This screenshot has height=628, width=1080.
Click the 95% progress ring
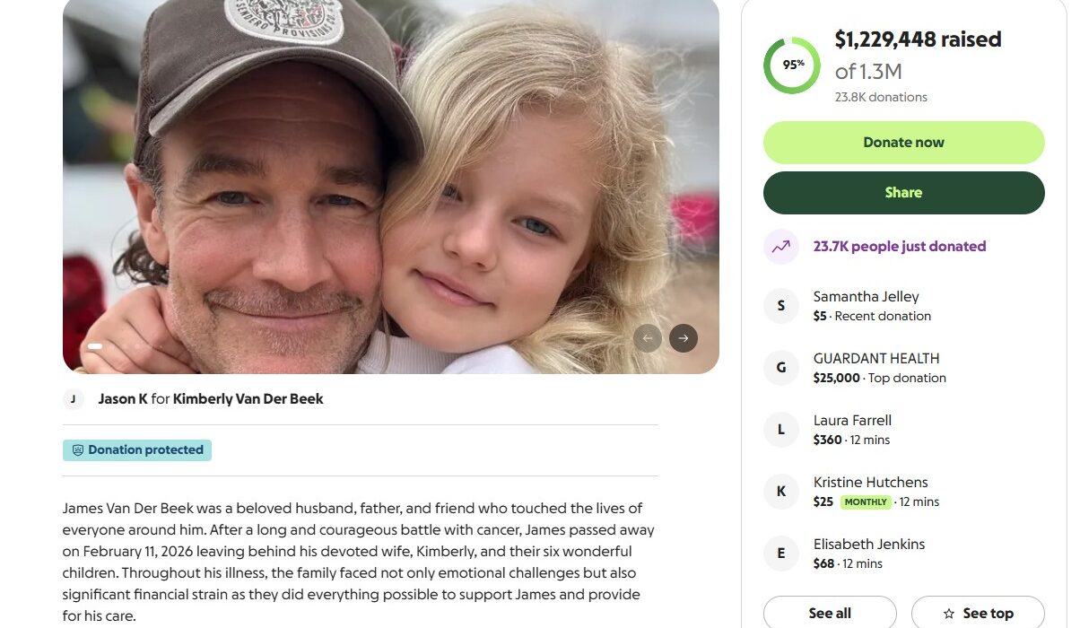tap(791, 65)
